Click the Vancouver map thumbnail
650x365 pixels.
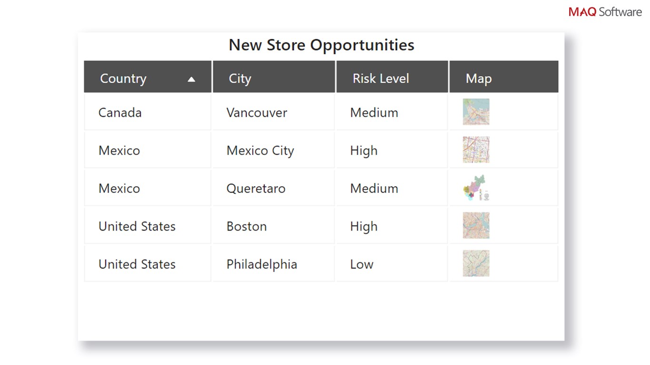click(x=476, y=112)
